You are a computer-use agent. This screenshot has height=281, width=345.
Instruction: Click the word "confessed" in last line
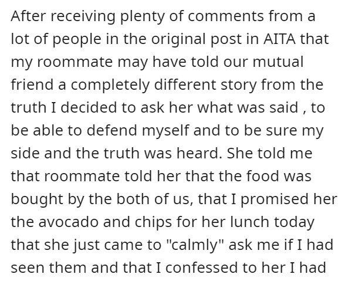click(x=201, y=268)
